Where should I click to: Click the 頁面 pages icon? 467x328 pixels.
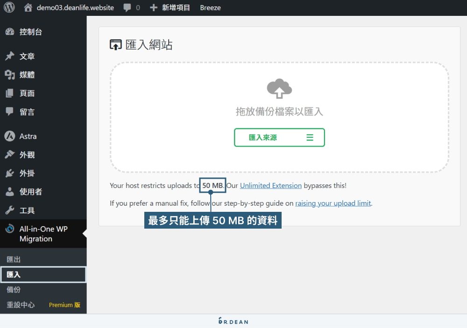pyautogui.click(x=10, y=93)
